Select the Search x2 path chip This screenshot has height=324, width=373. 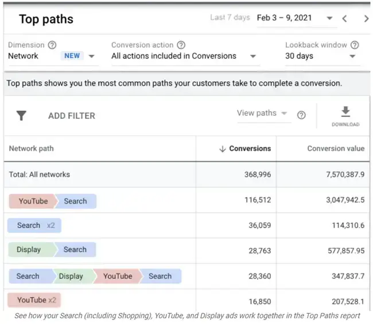coord(34,225)
